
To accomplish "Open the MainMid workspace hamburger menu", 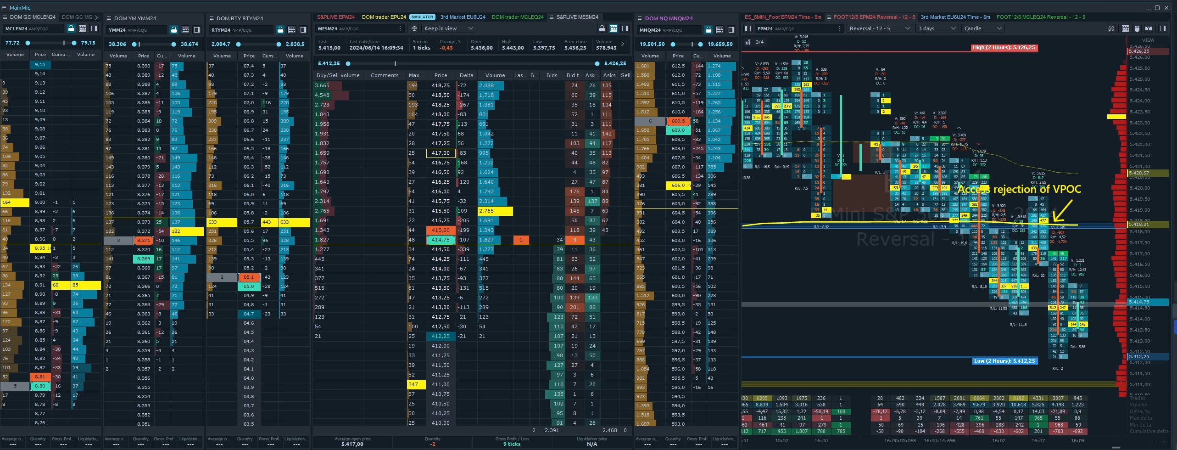I will pos(5,8).
